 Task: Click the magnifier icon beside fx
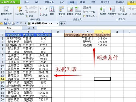[x=29, y=28]
